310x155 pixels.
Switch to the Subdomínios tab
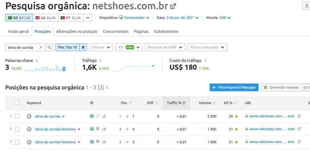(166, 31)
